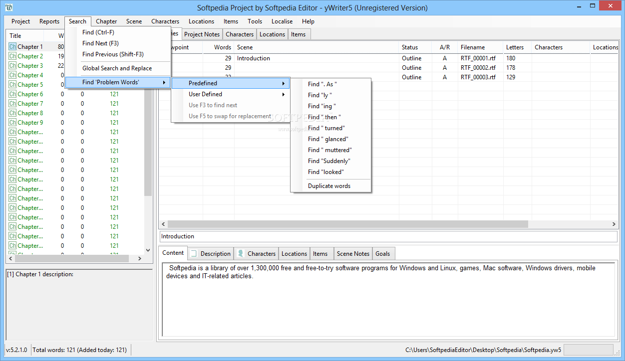Click the Chapter 5 icon in chapter list
This screenshot has width=625, height=361.
(12, 85)
